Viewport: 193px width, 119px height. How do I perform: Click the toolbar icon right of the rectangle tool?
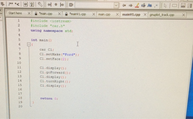183,5
